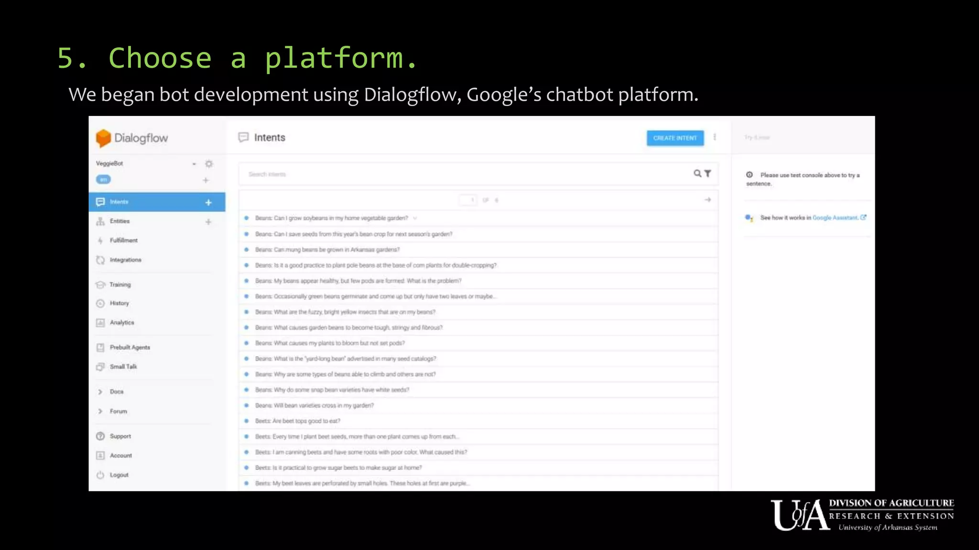
Task: Open Training in the sidebar
Action: 120,285
